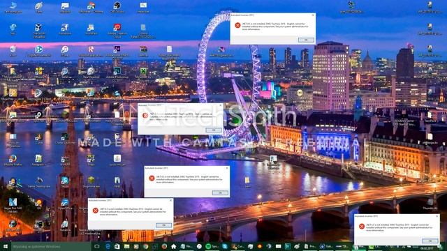
Task: Switch to Skype on the taskbar
Action: (x=225, y=246)
